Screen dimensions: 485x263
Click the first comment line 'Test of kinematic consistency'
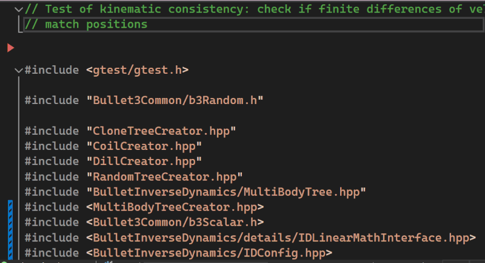pyautogui.click(x=253, y=9)
